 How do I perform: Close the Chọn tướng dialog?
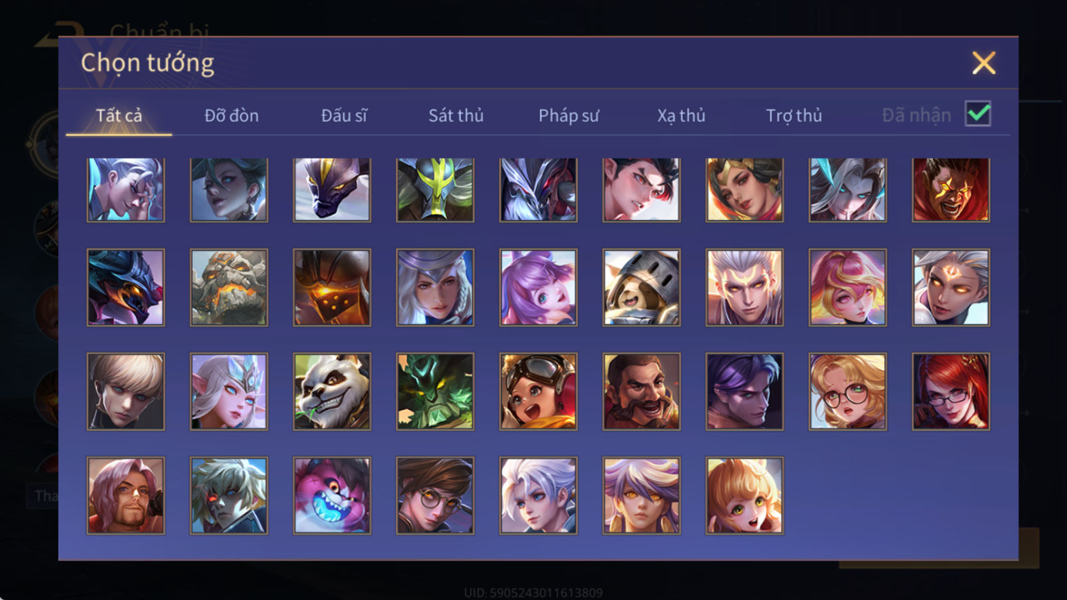pyautogui.click(x=984, y=63)
